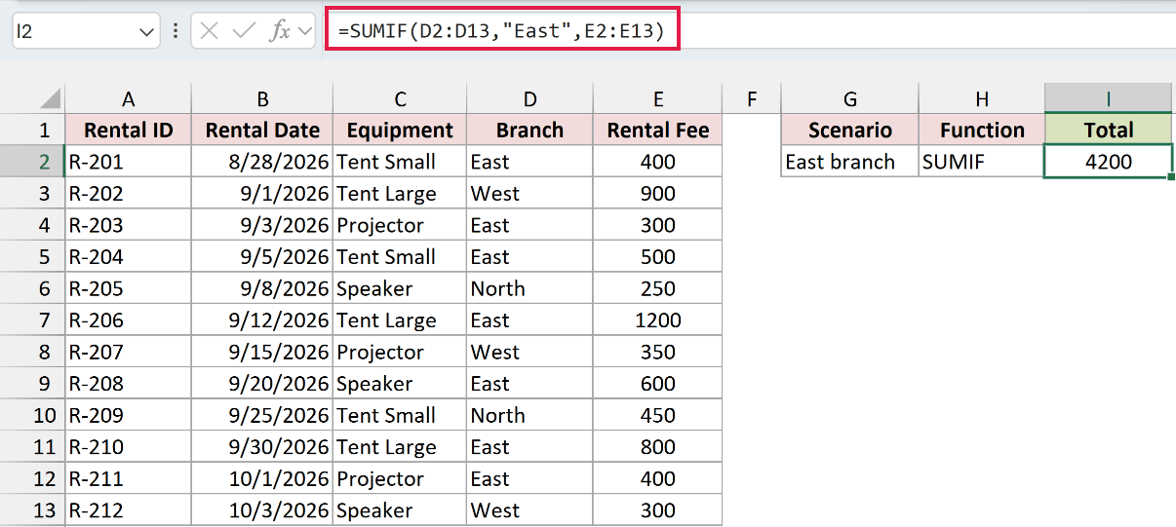
Task: Select cell R-203
Action: click(129, 225)
